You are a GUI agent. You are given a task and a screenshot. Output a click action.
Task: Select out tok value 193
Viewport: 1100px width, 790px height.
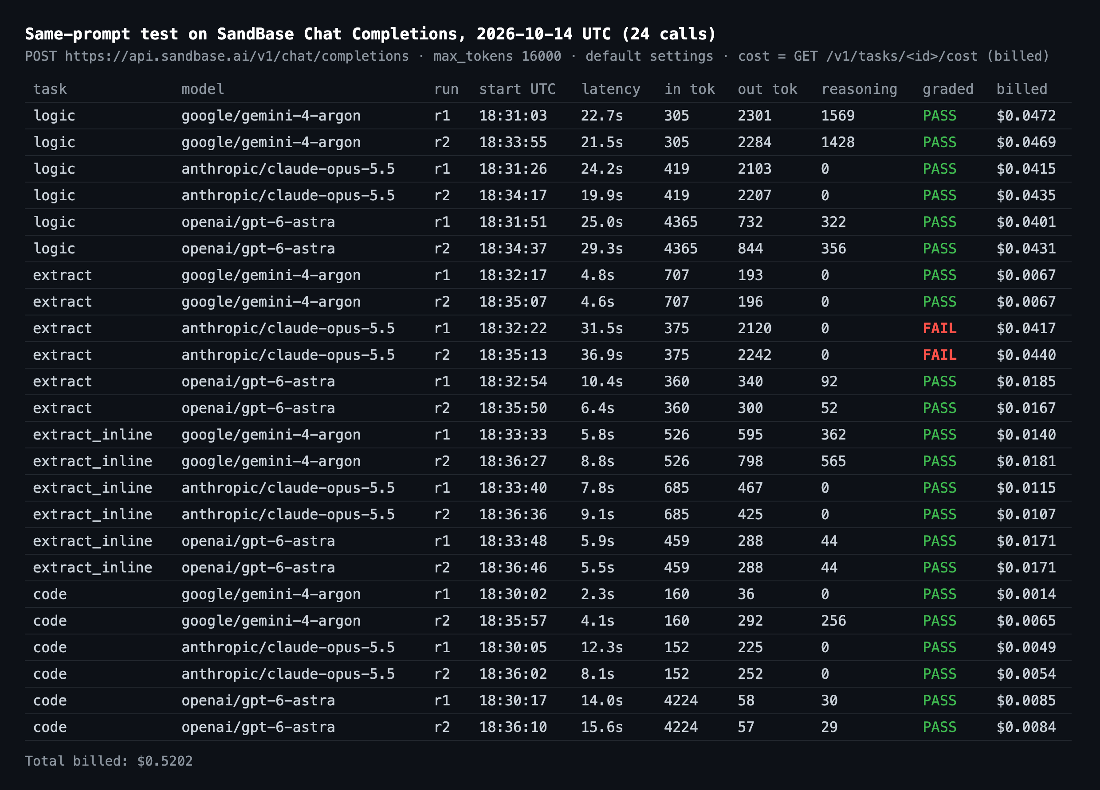click(750, 275)
